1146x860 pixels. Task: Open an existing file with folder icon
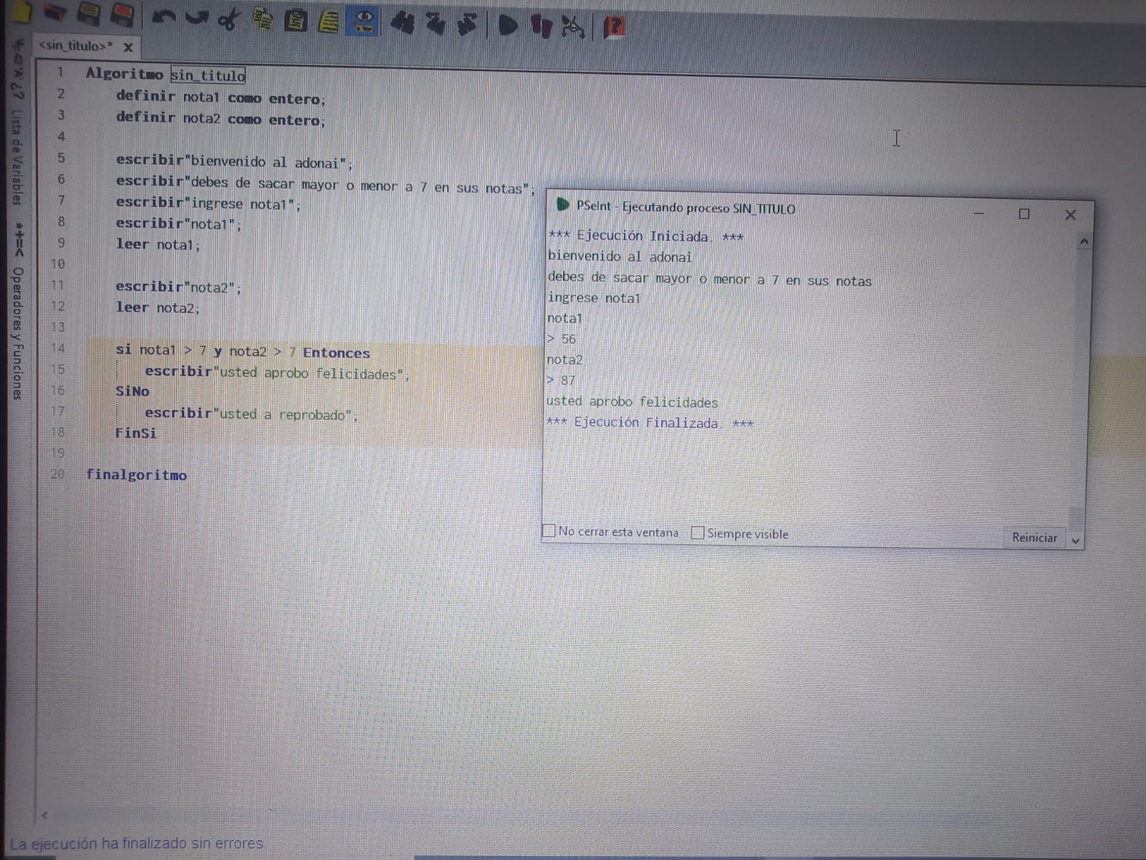click(54, 13)
